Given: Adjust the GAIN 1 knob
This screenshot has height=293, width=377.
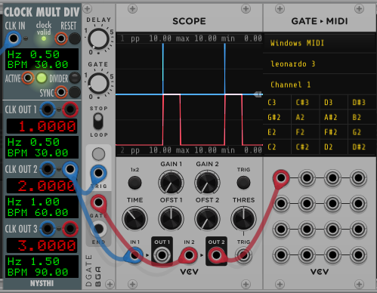Looking at the screenshot, I should (x=171, y=183).
